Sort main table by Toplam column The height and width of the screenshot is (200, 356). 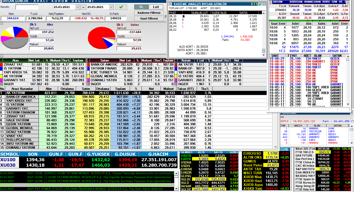(x=120, y=89)
